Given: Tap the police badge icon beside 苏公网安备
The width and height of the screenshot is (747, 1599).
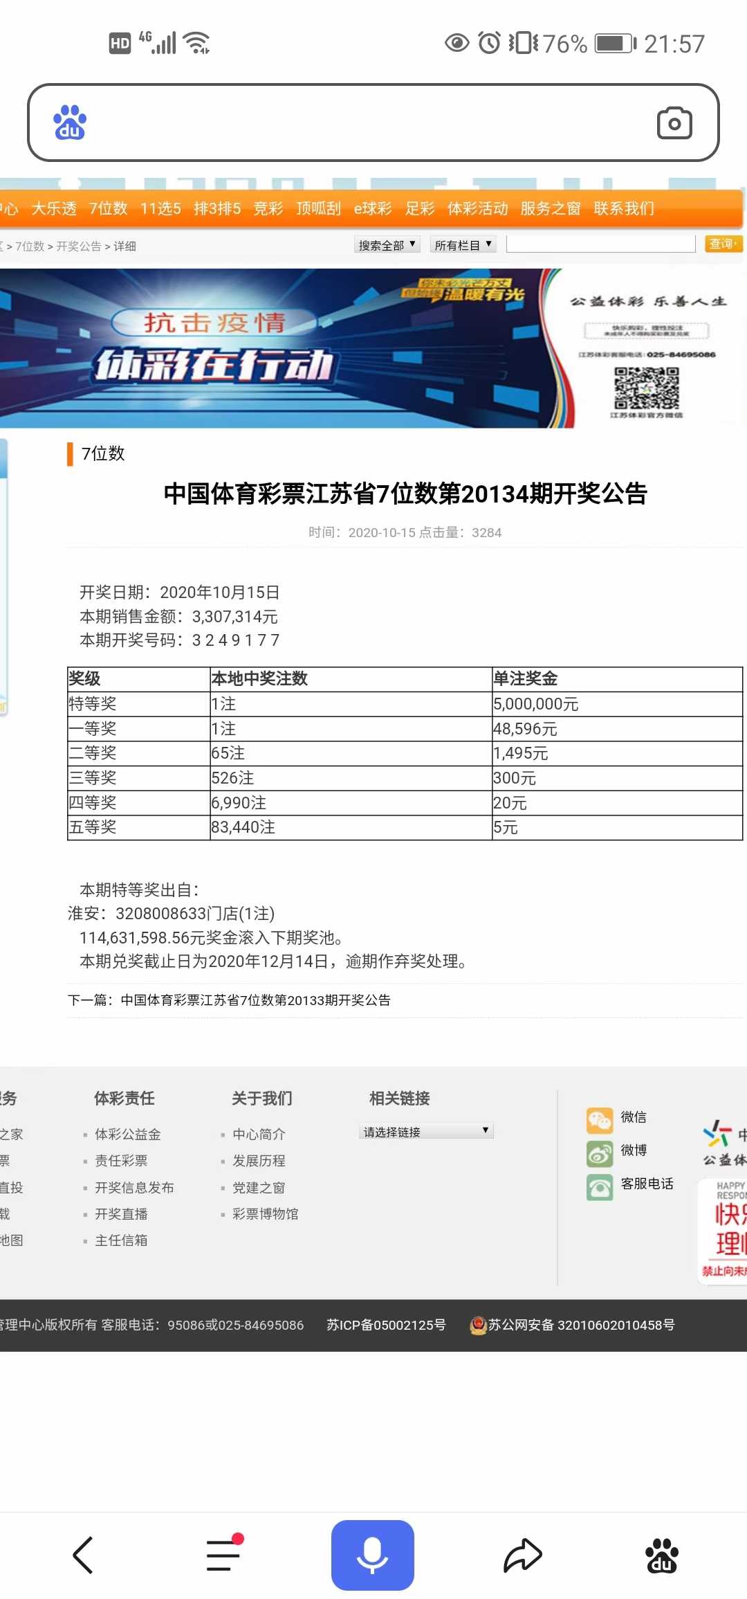Looking at the screenshot, I should pyautogui.click(x=478, y=1325).
